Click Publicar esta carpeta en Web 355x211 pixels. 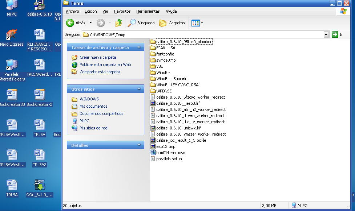(x=105, y=65)
